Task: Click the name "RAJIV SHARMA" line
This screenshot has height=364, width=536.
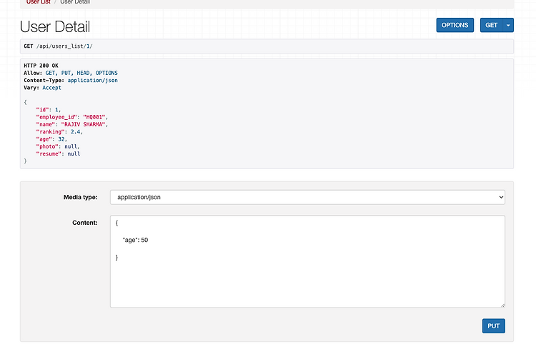Action: click(71, 124)
